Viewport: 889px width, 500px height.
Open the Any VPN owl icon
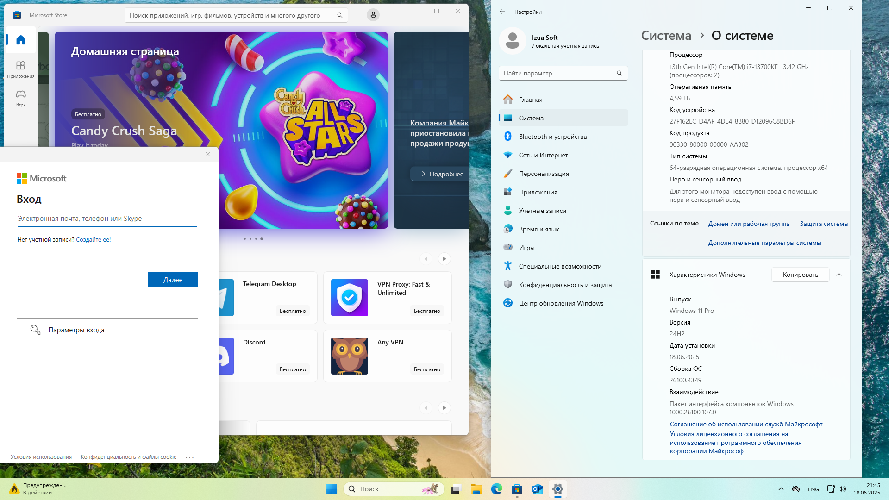(350, 356)
